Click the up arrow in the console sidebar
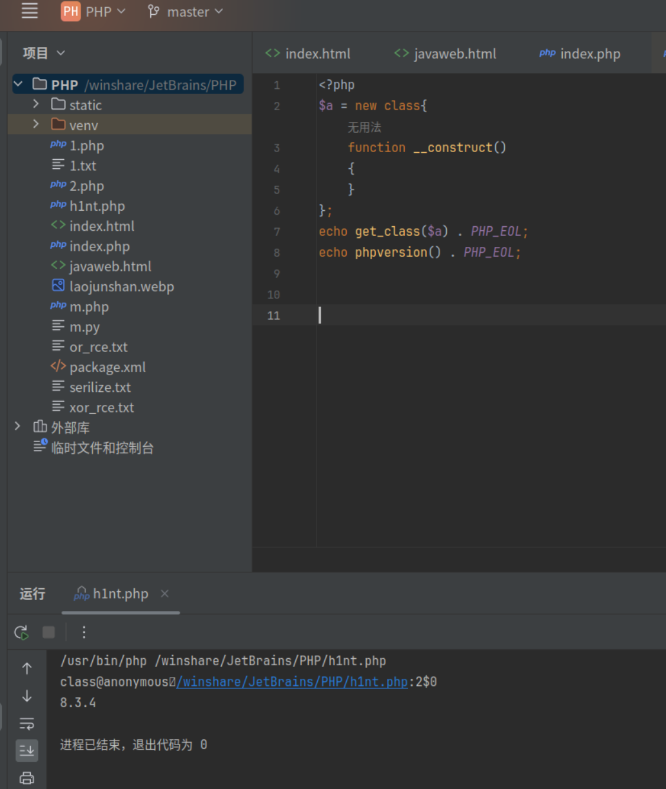Image resolution: width=666 pixels, height=789 pixels. [x=27, y=668]
